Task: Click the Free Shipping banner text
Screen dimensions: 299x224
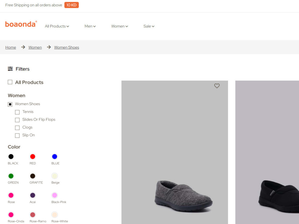Action: (34, 5)
